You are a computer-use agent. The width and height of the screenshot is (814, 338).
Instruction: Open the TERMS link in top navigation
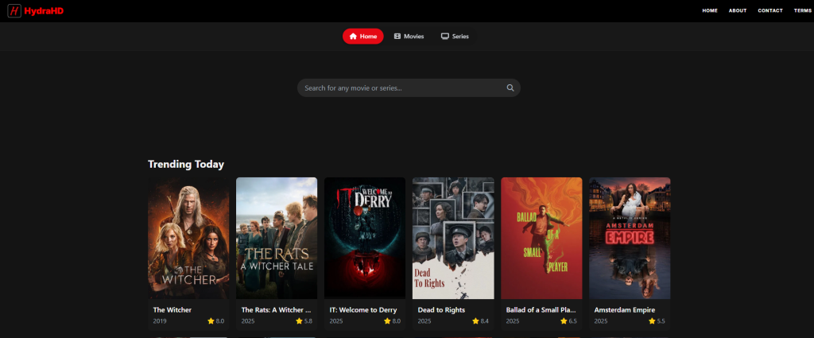click(x=802, y=10)
